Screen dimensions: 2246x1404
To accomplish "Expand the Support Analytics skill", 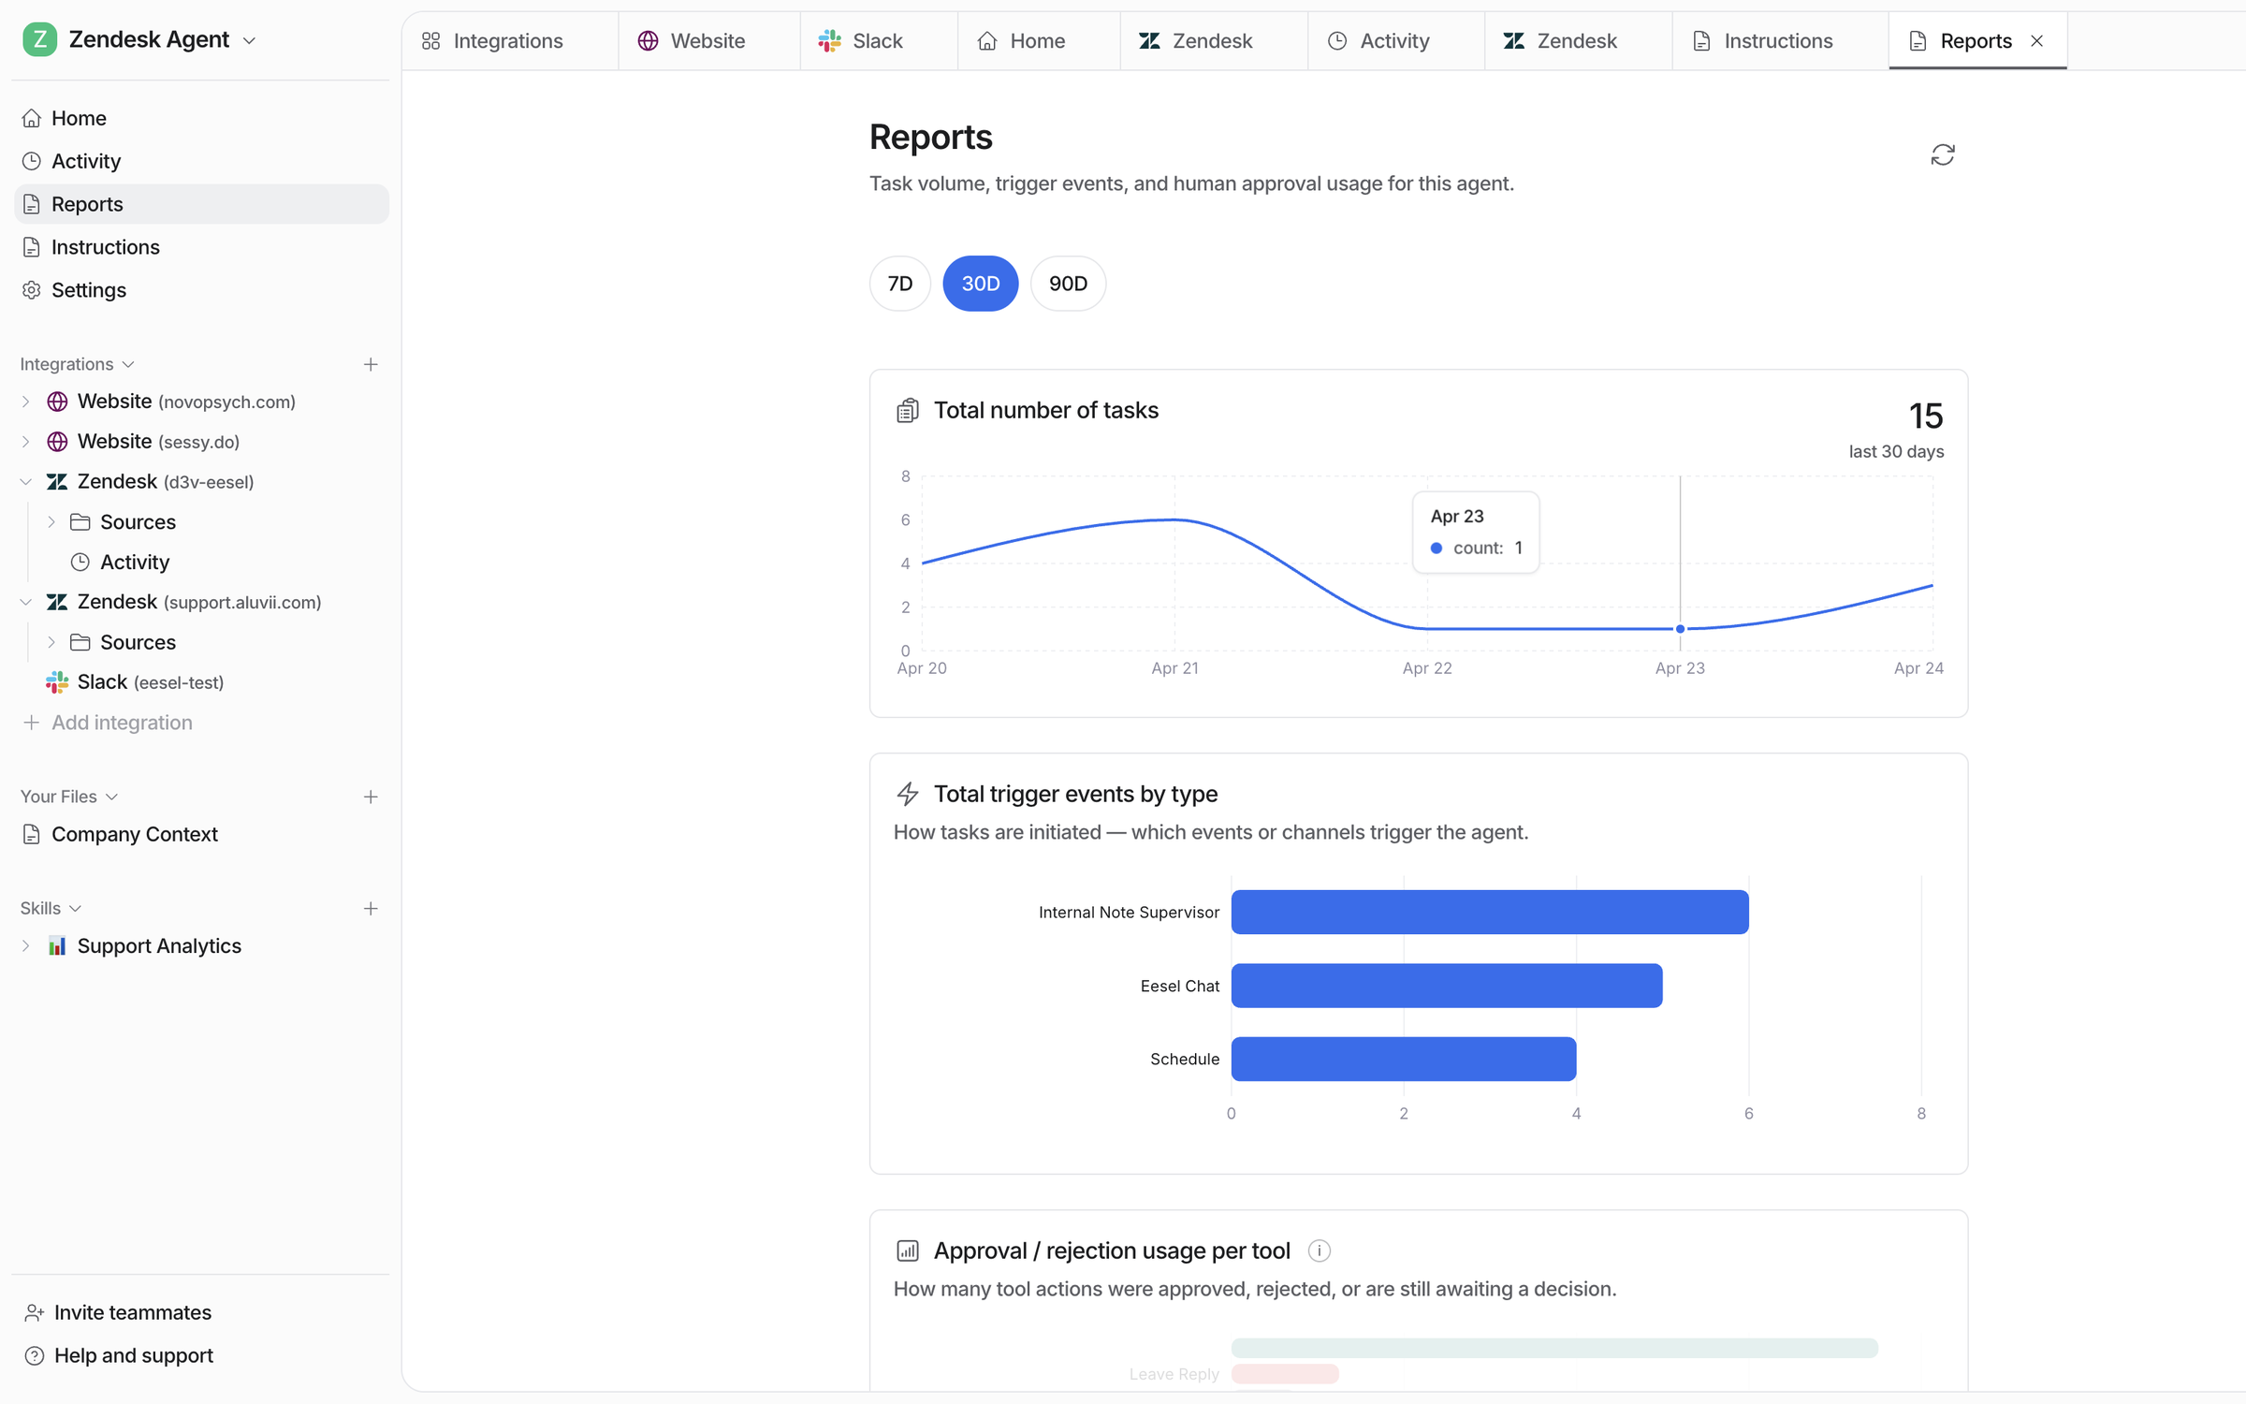I will pyautogui.click(x=26, y=946).
